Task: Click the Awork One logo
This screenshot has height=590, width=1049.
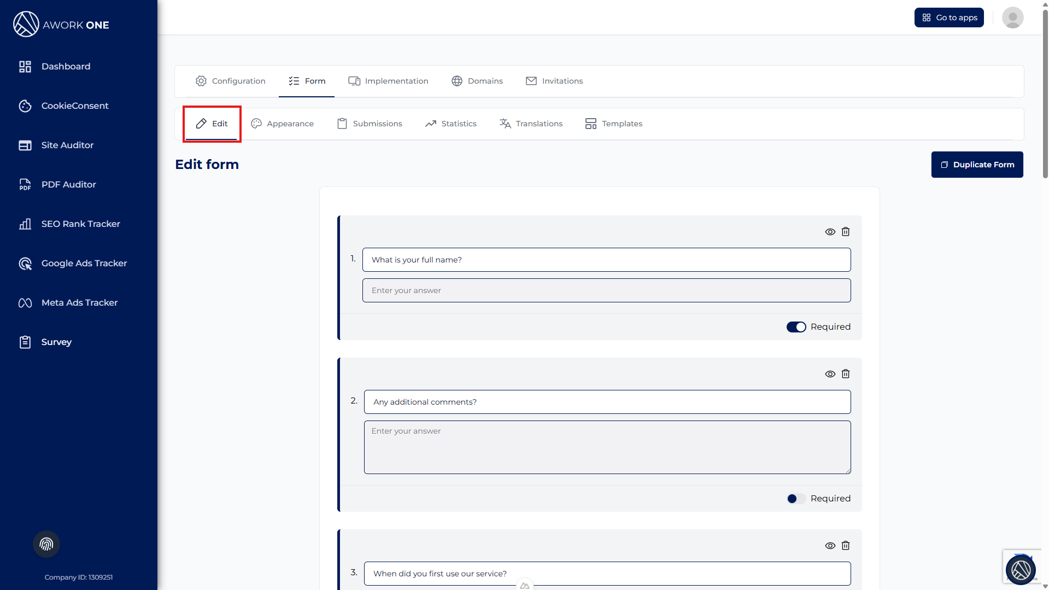Action: [x=61, y=25]
